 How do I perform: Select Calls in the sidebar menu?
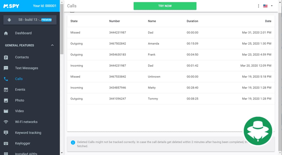19,79
